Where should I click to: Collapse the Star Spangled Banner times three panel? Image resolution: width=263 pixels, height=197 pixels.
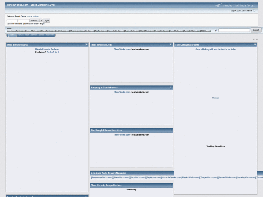pyautogui.click(x=171, y=130)
